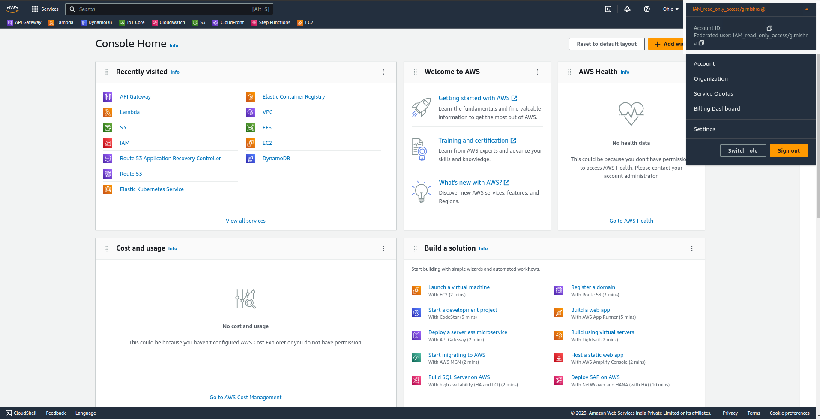The width and height of the screenshot is (820, 419).
Task: Click the Elastic Container Registry icon
Action: point(251,97)
